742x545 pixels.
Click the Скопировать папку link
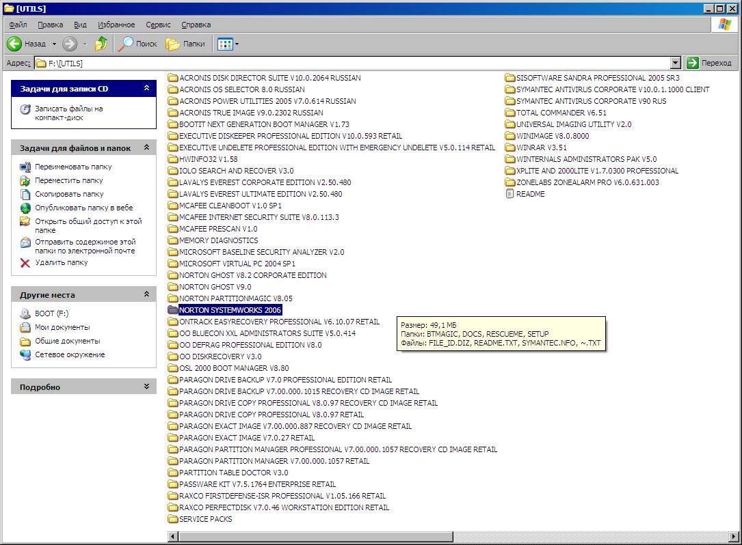tap(69, 194)
